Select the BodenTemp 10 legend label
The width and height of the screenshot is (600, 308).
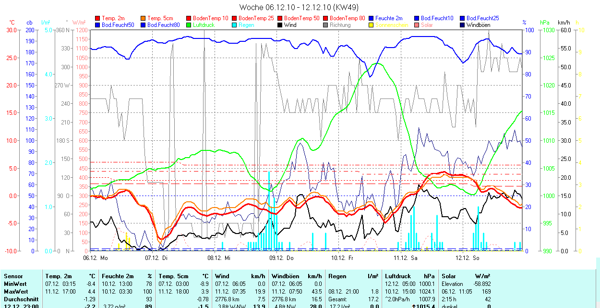pos(211,18)
